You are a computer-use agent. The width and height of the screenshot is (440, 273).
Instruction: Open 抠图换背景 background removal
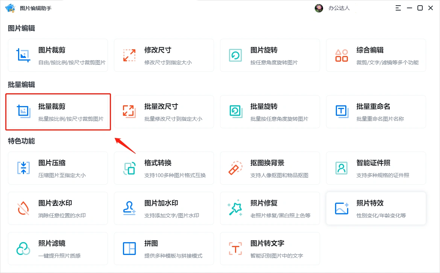(x=270, y=168)
